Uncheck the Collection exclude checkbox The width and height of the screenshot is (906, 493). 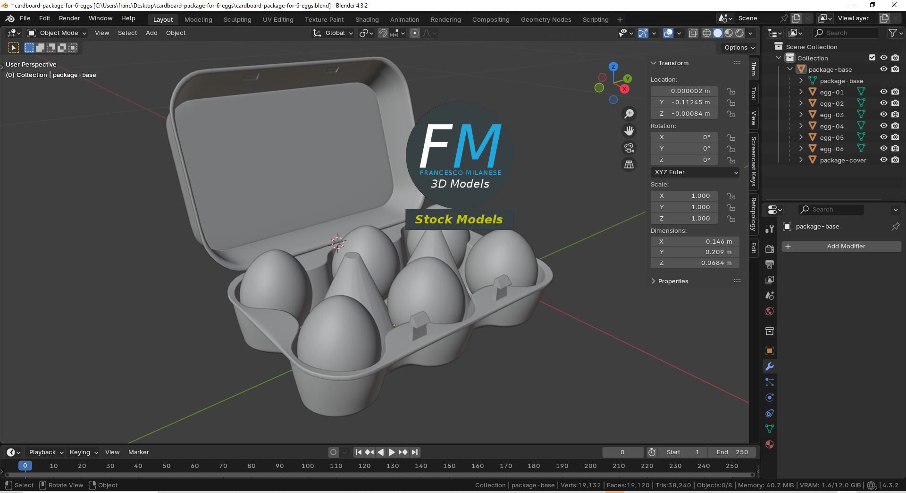872,58
